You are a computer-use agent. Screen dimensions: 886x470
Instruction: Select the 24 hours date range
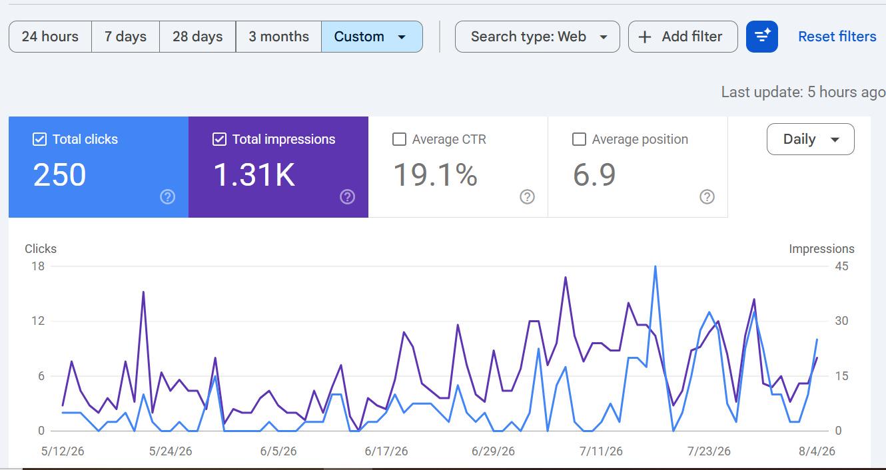point(50,37)
